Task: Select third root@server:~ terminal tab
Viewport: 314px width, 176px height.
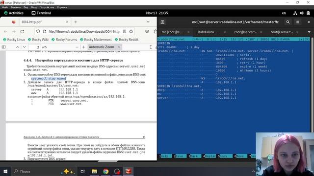Action: (245, 32)
